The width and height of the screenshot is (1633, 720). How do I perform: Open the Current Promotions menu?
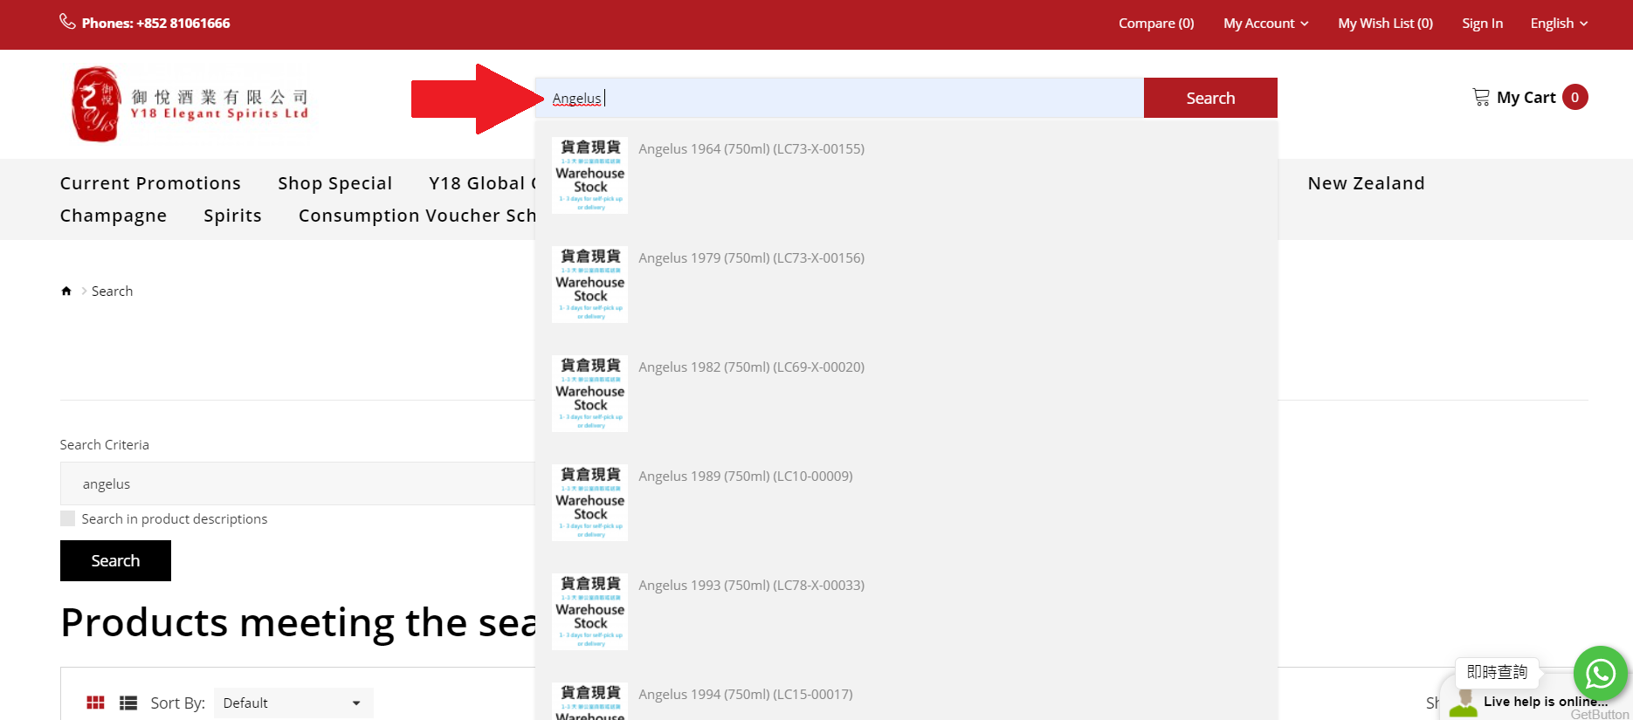(150, 183)
